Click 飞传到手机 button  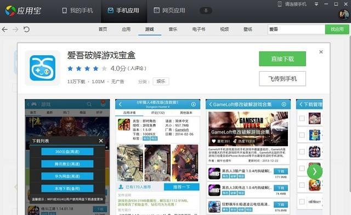pyautogui.click(x=282, y=79)
